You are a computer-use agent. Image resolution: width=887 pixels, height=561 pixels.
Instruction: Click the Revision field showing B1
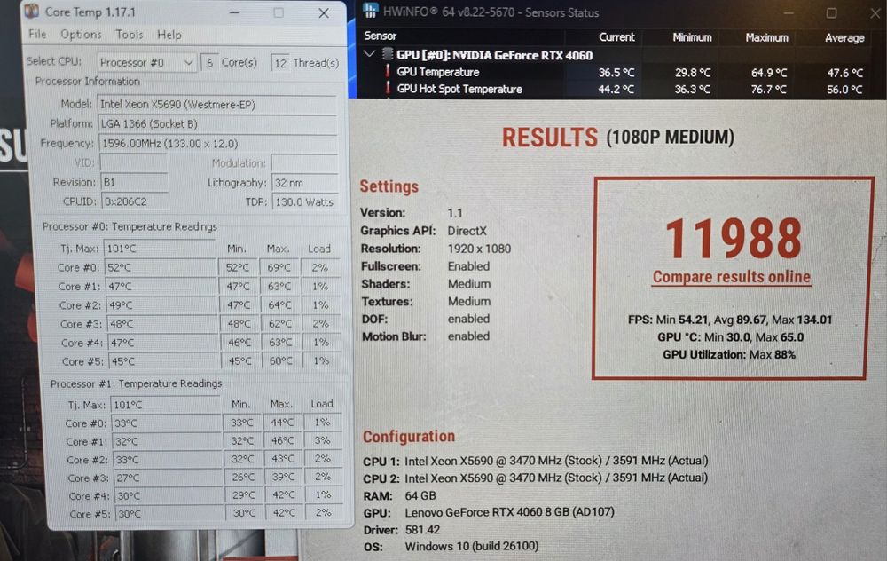[x=135, y=182]
